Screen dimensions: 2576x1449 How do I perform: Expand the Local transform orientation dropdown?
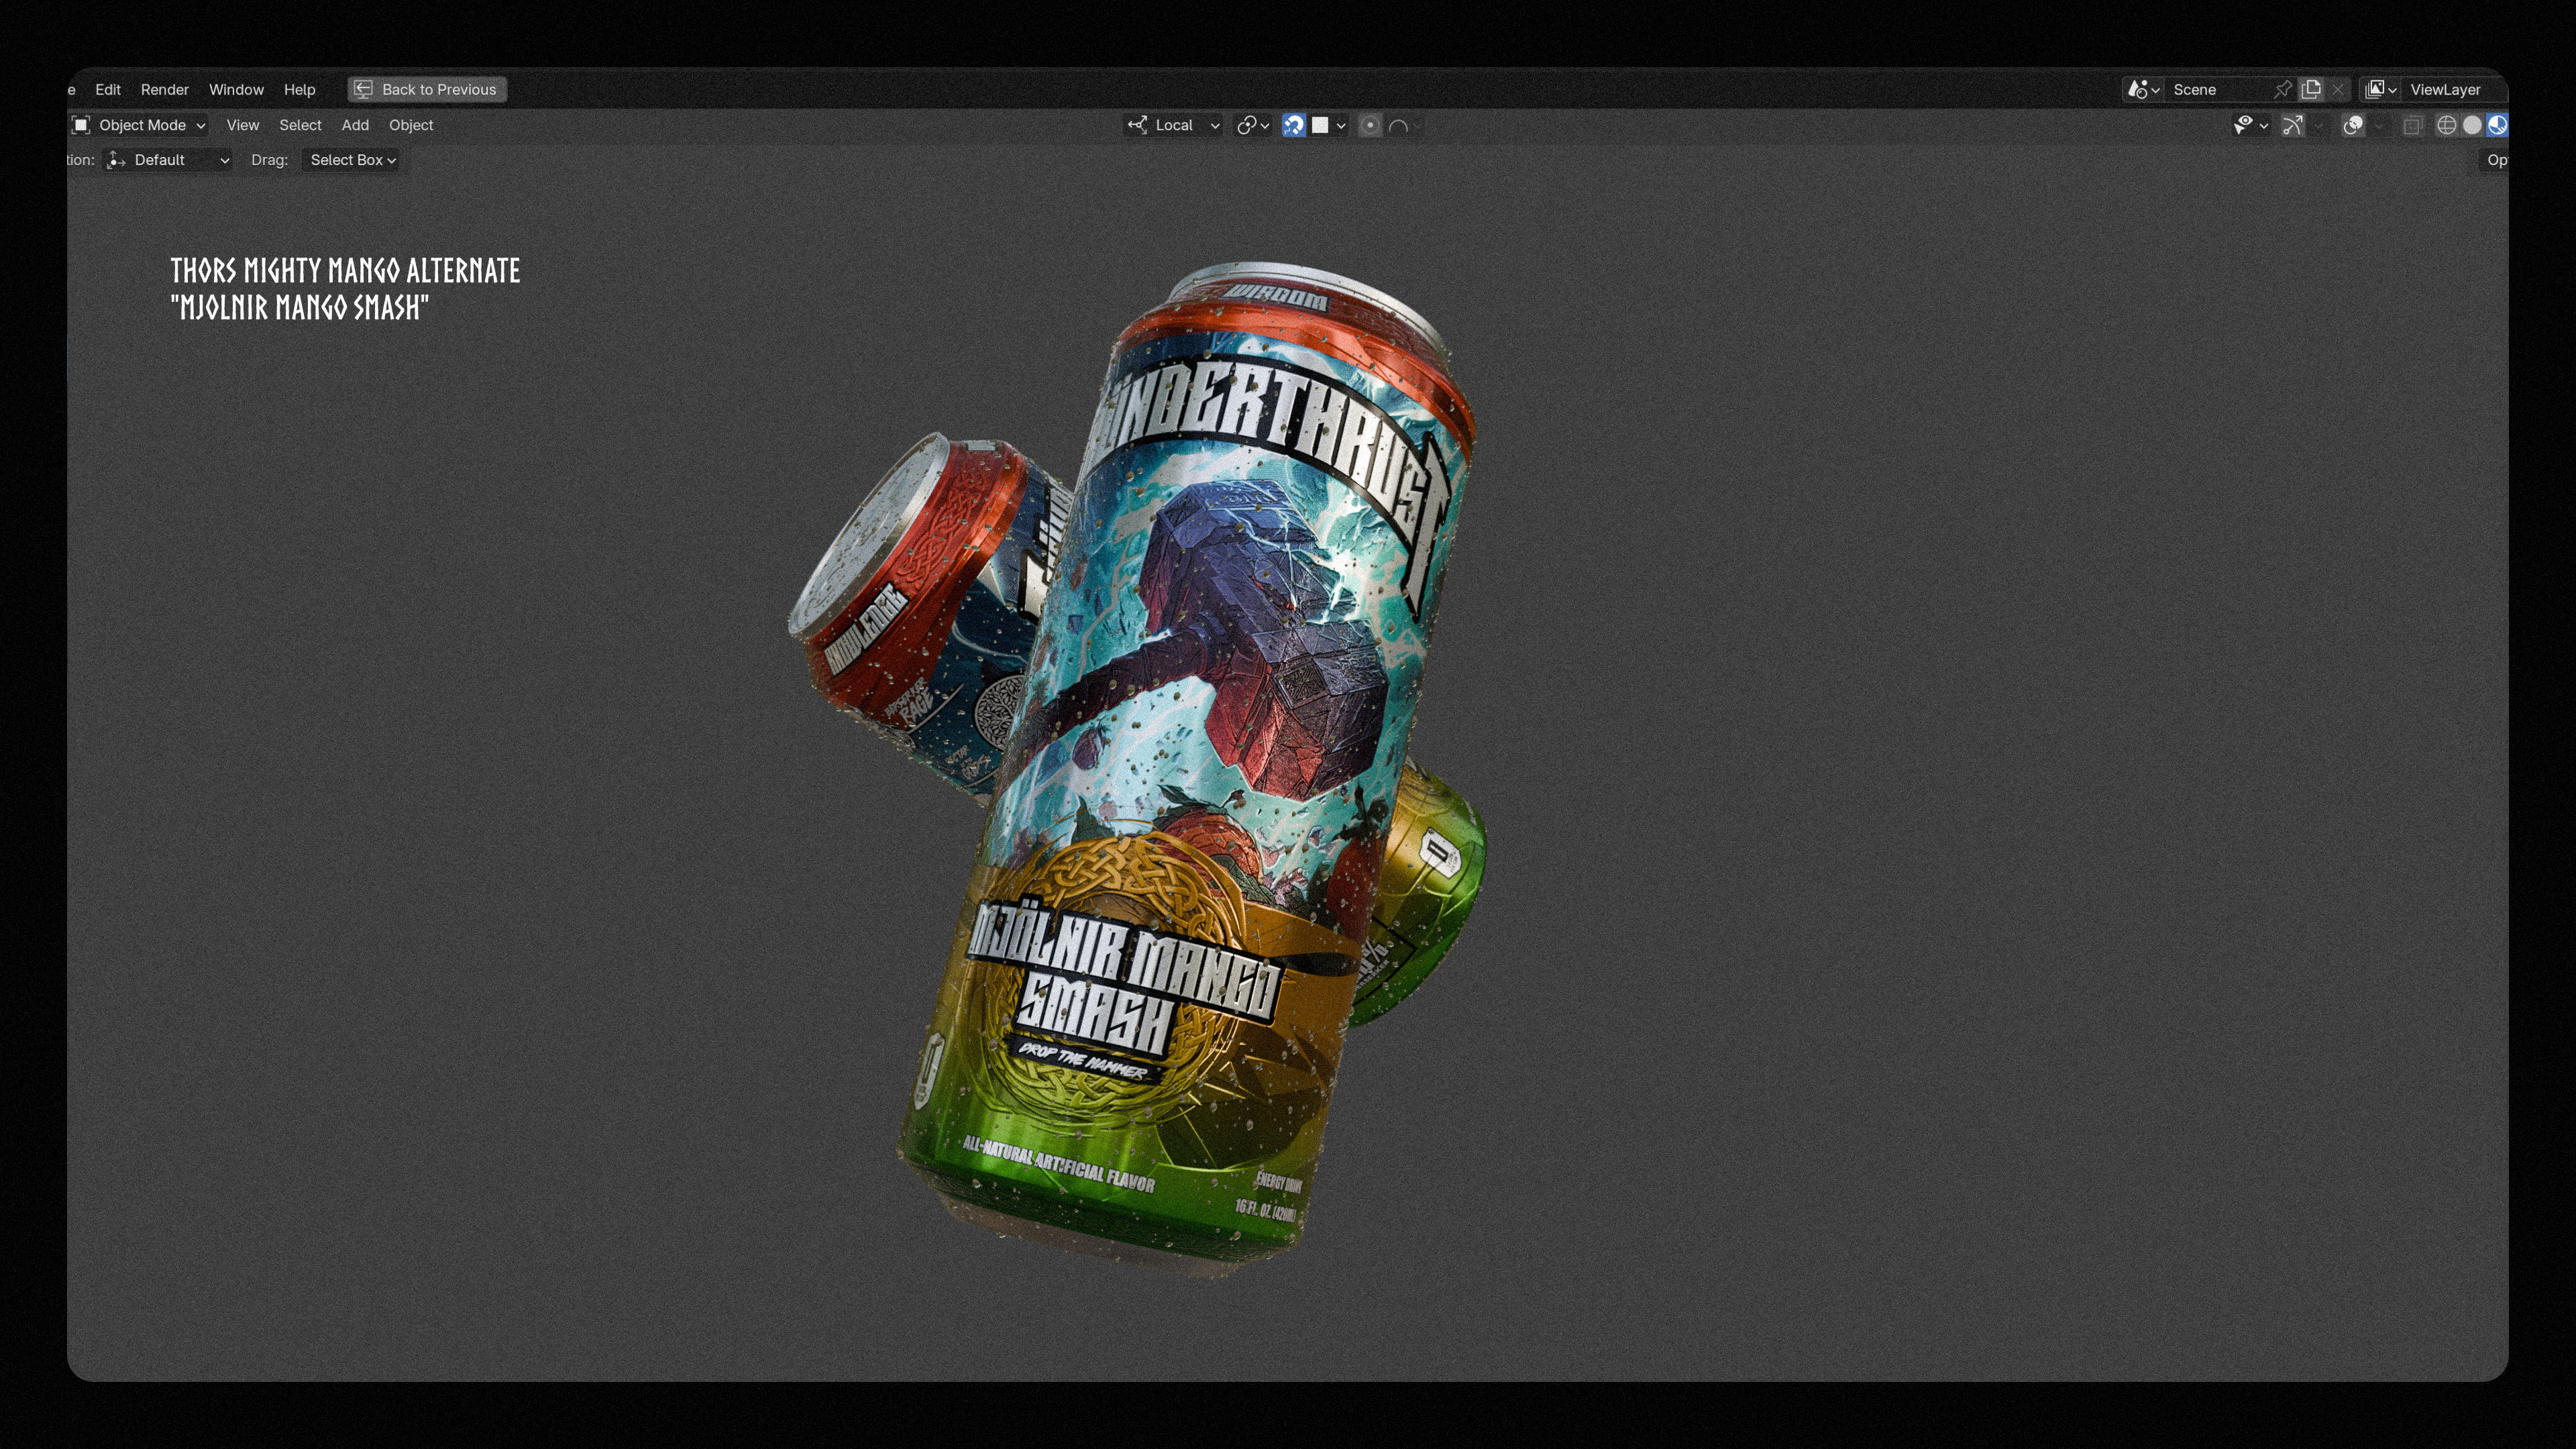tap(1174, 125)
